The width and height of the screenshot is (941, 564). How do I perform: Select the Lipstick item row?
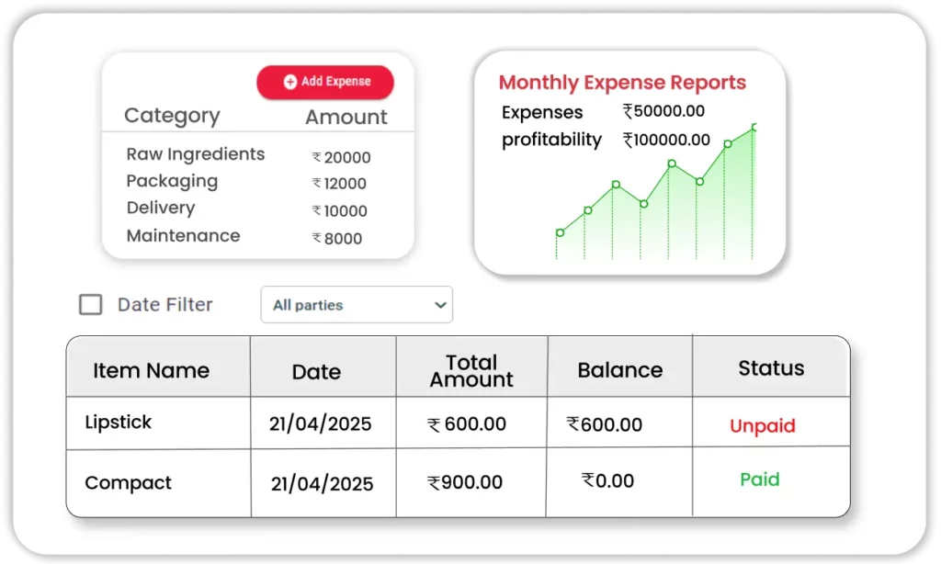tap(119, 423)
